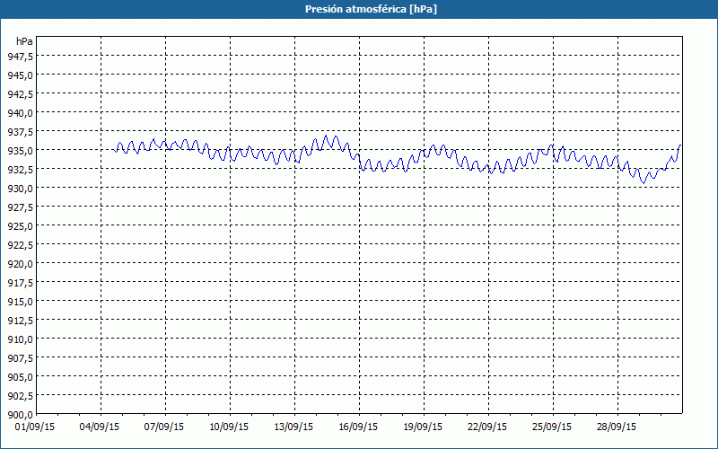Click the 932,5 axis value

pos(20,170)
